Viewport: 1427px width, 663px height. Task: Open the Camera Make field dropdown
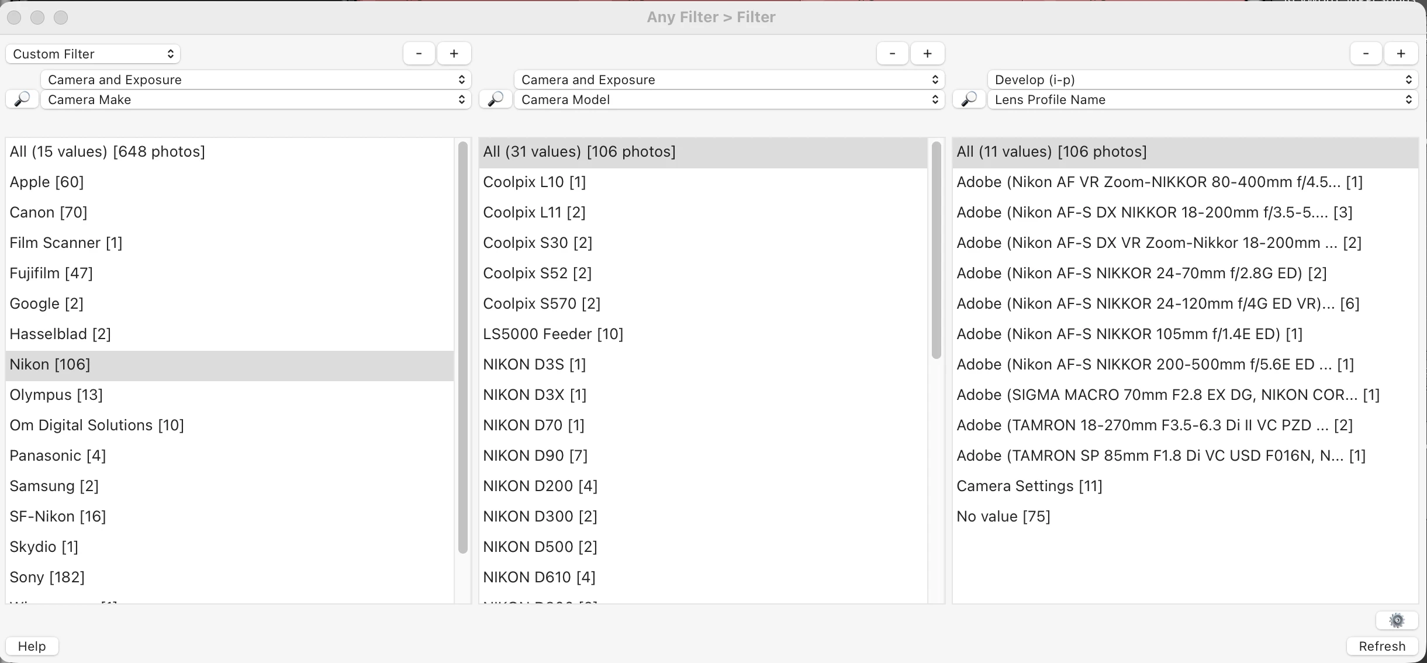[x=256, y=99]
